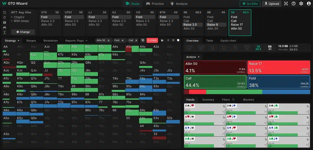Remove the Fold filter chip

pos(123,40)
